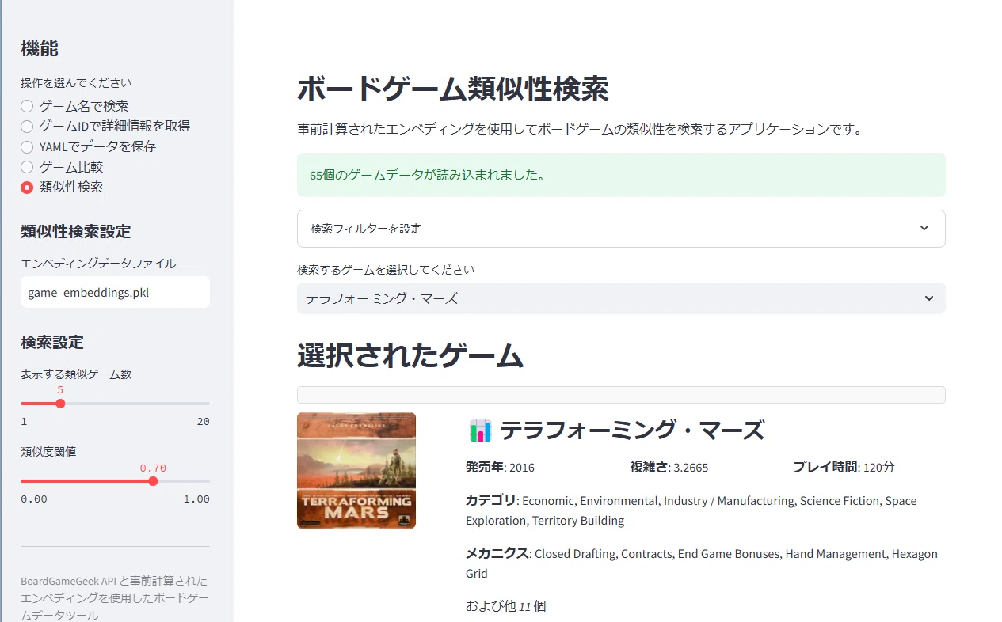The width and height of the screenshot is (1002, 622).
Task: Click the 選択されたゲーム section heading
Action: click(x=410, y=356)
